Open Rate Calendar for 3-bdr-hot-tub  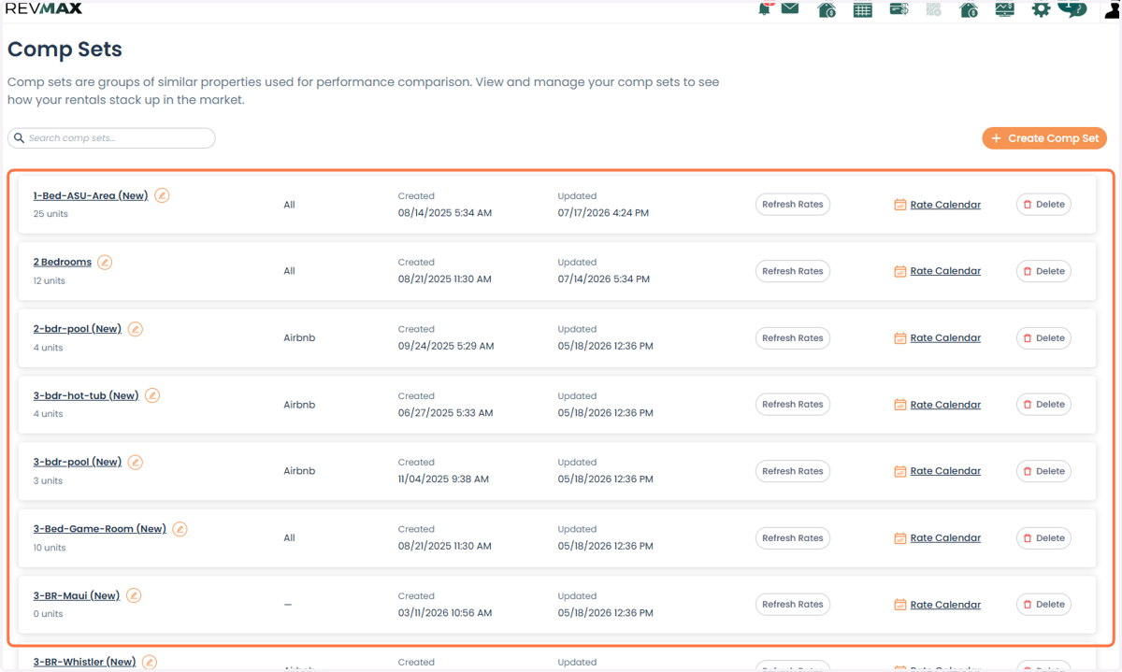click(938, 405)
